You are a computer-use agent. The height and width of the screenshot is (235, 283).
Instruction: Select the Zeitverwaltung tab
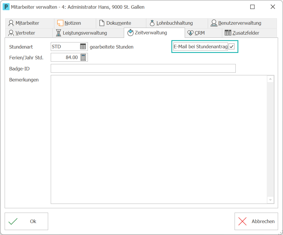click(154, 33)
